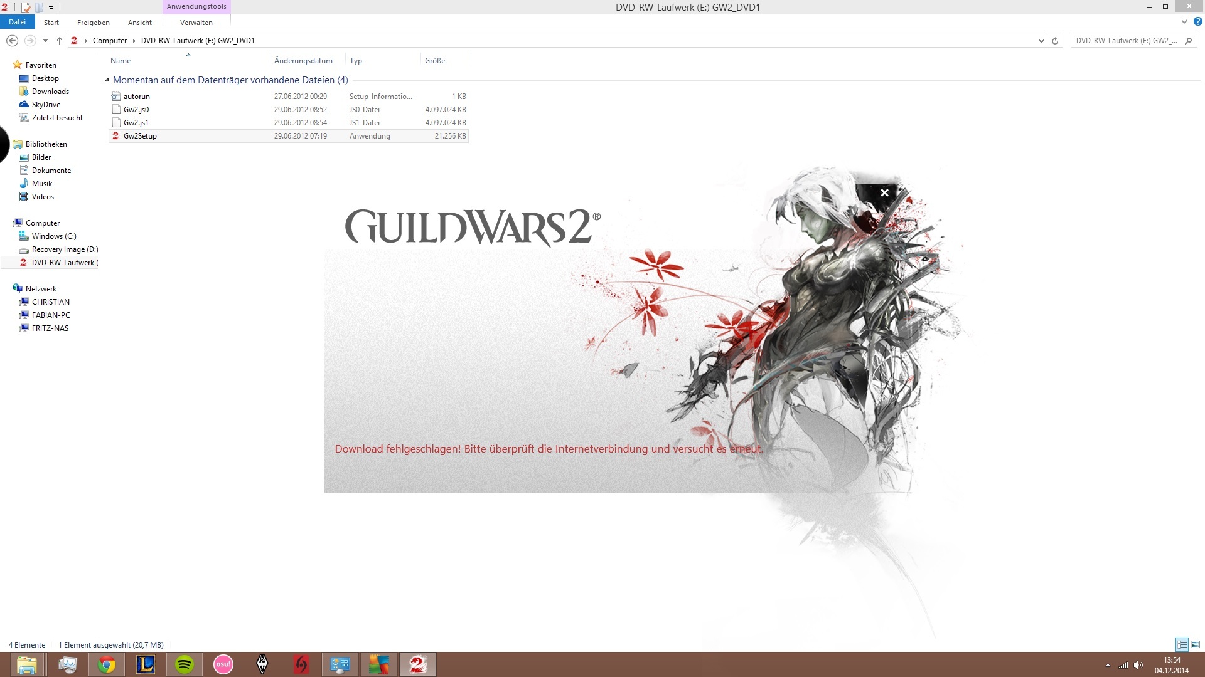Collapse the 'Momentan auf dem Datenträger' group
Image resolution: width=1205 pixels, height=677 pixels.
[107, 80]
